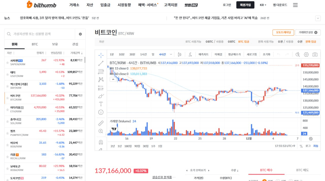This screenshot has width=325, height=181.
Task: Open the 시장동향 menu
Action: click(x=124, y=5)
